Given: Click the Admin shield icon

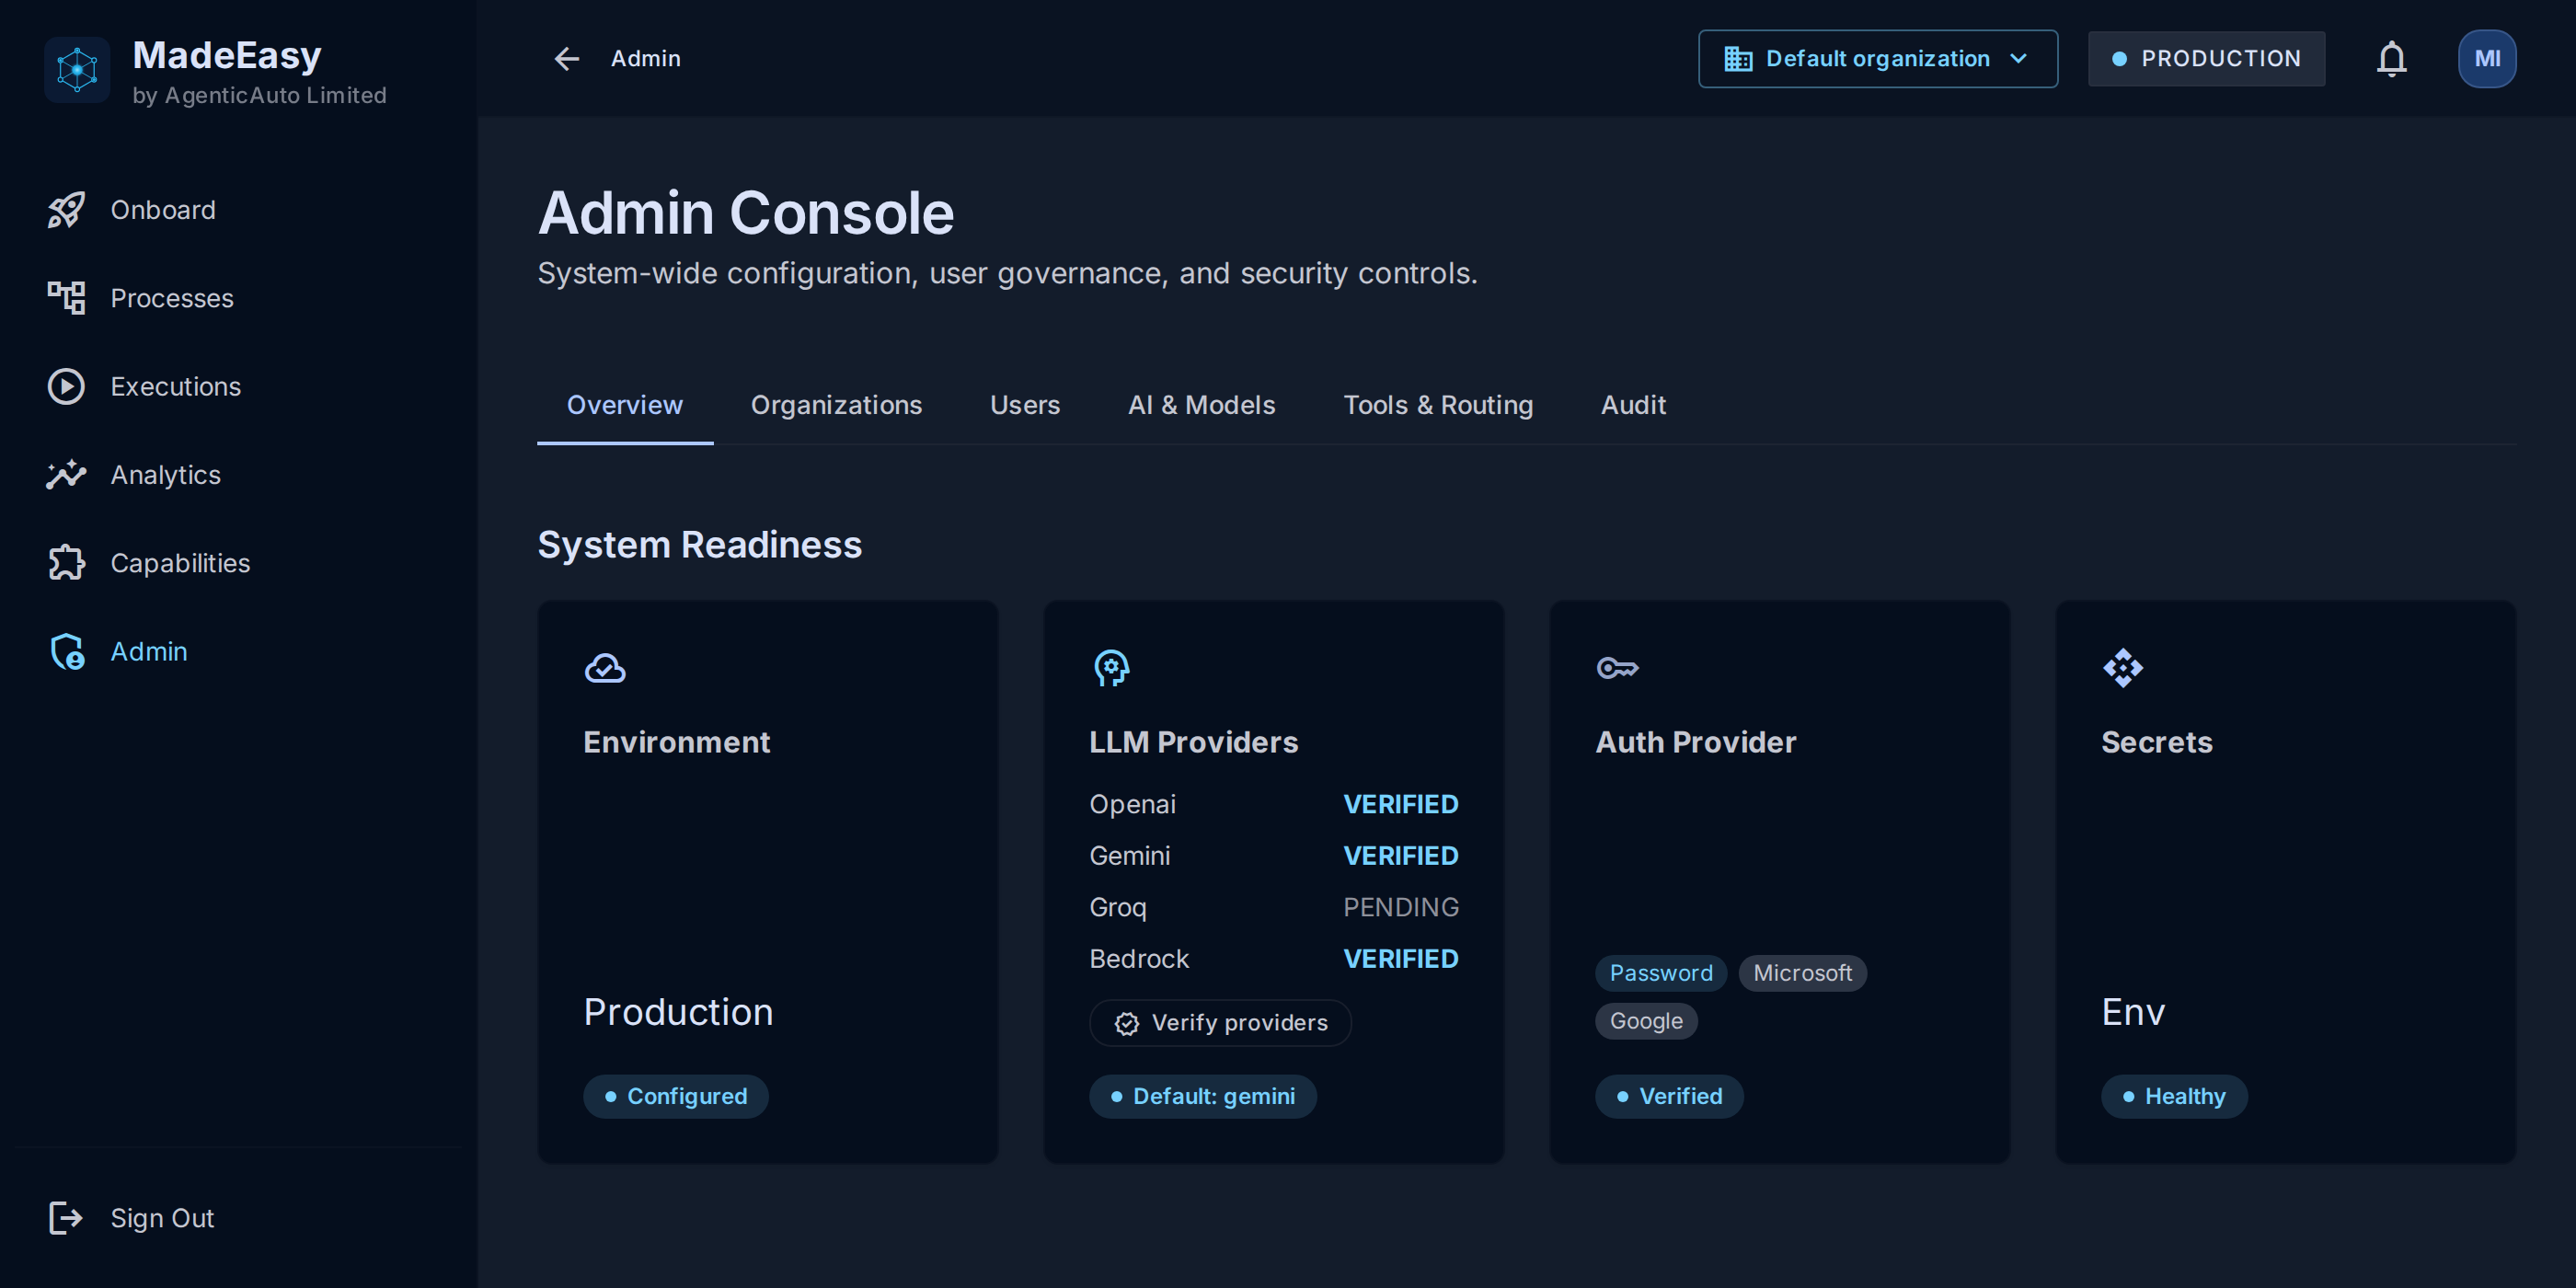Looking at the screenshot, I should 66,651.
